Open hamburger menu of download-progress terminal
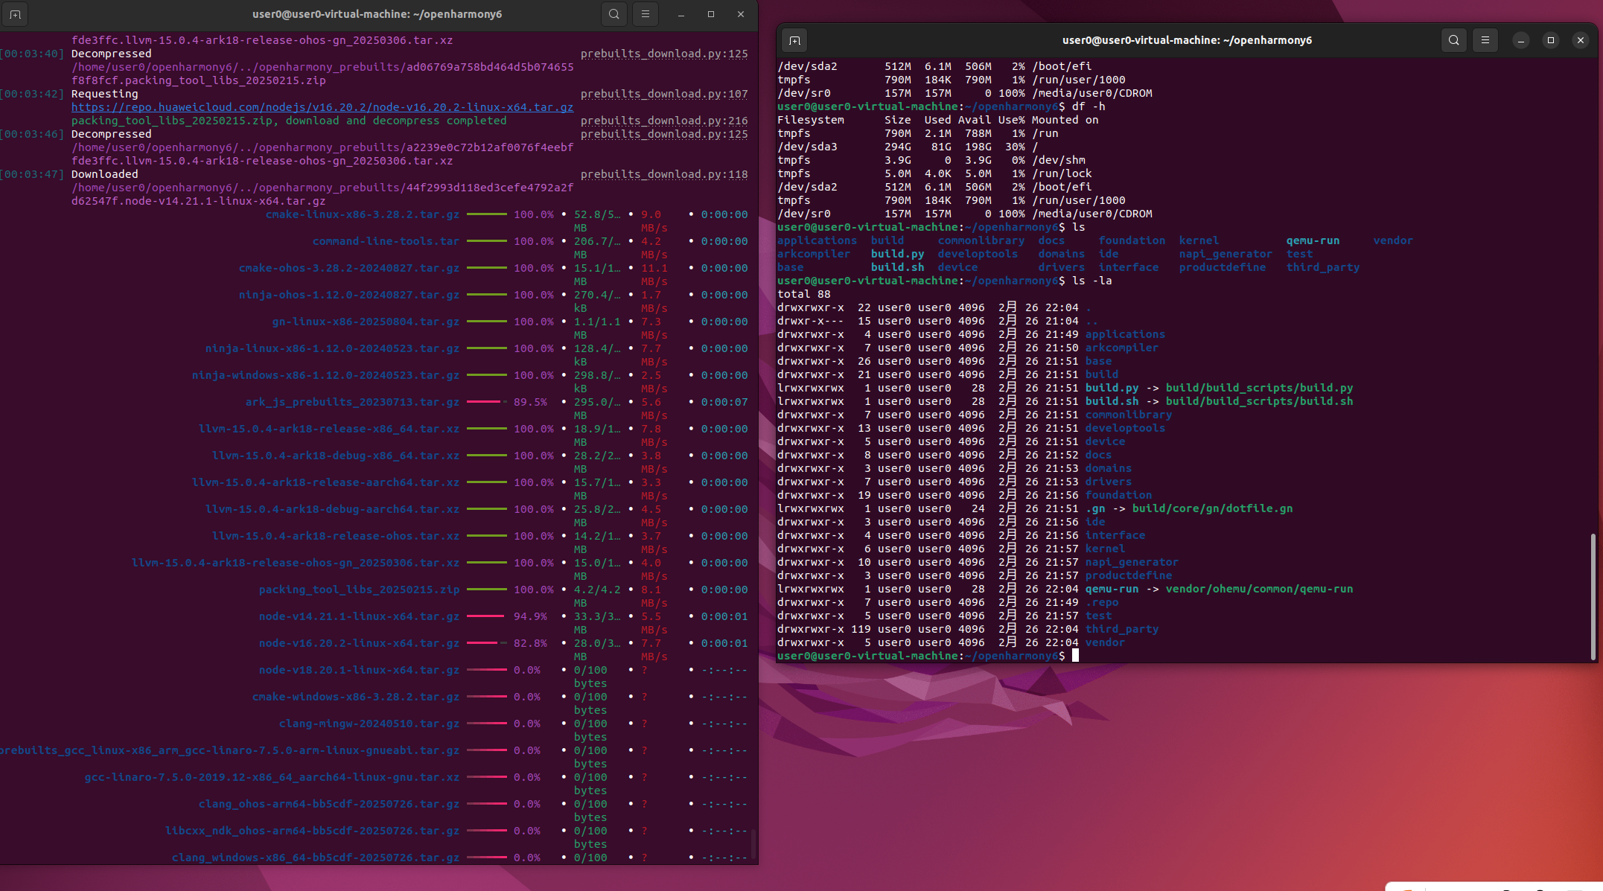This screenshot has height=891, width=1603. click(x=646, y=14)
